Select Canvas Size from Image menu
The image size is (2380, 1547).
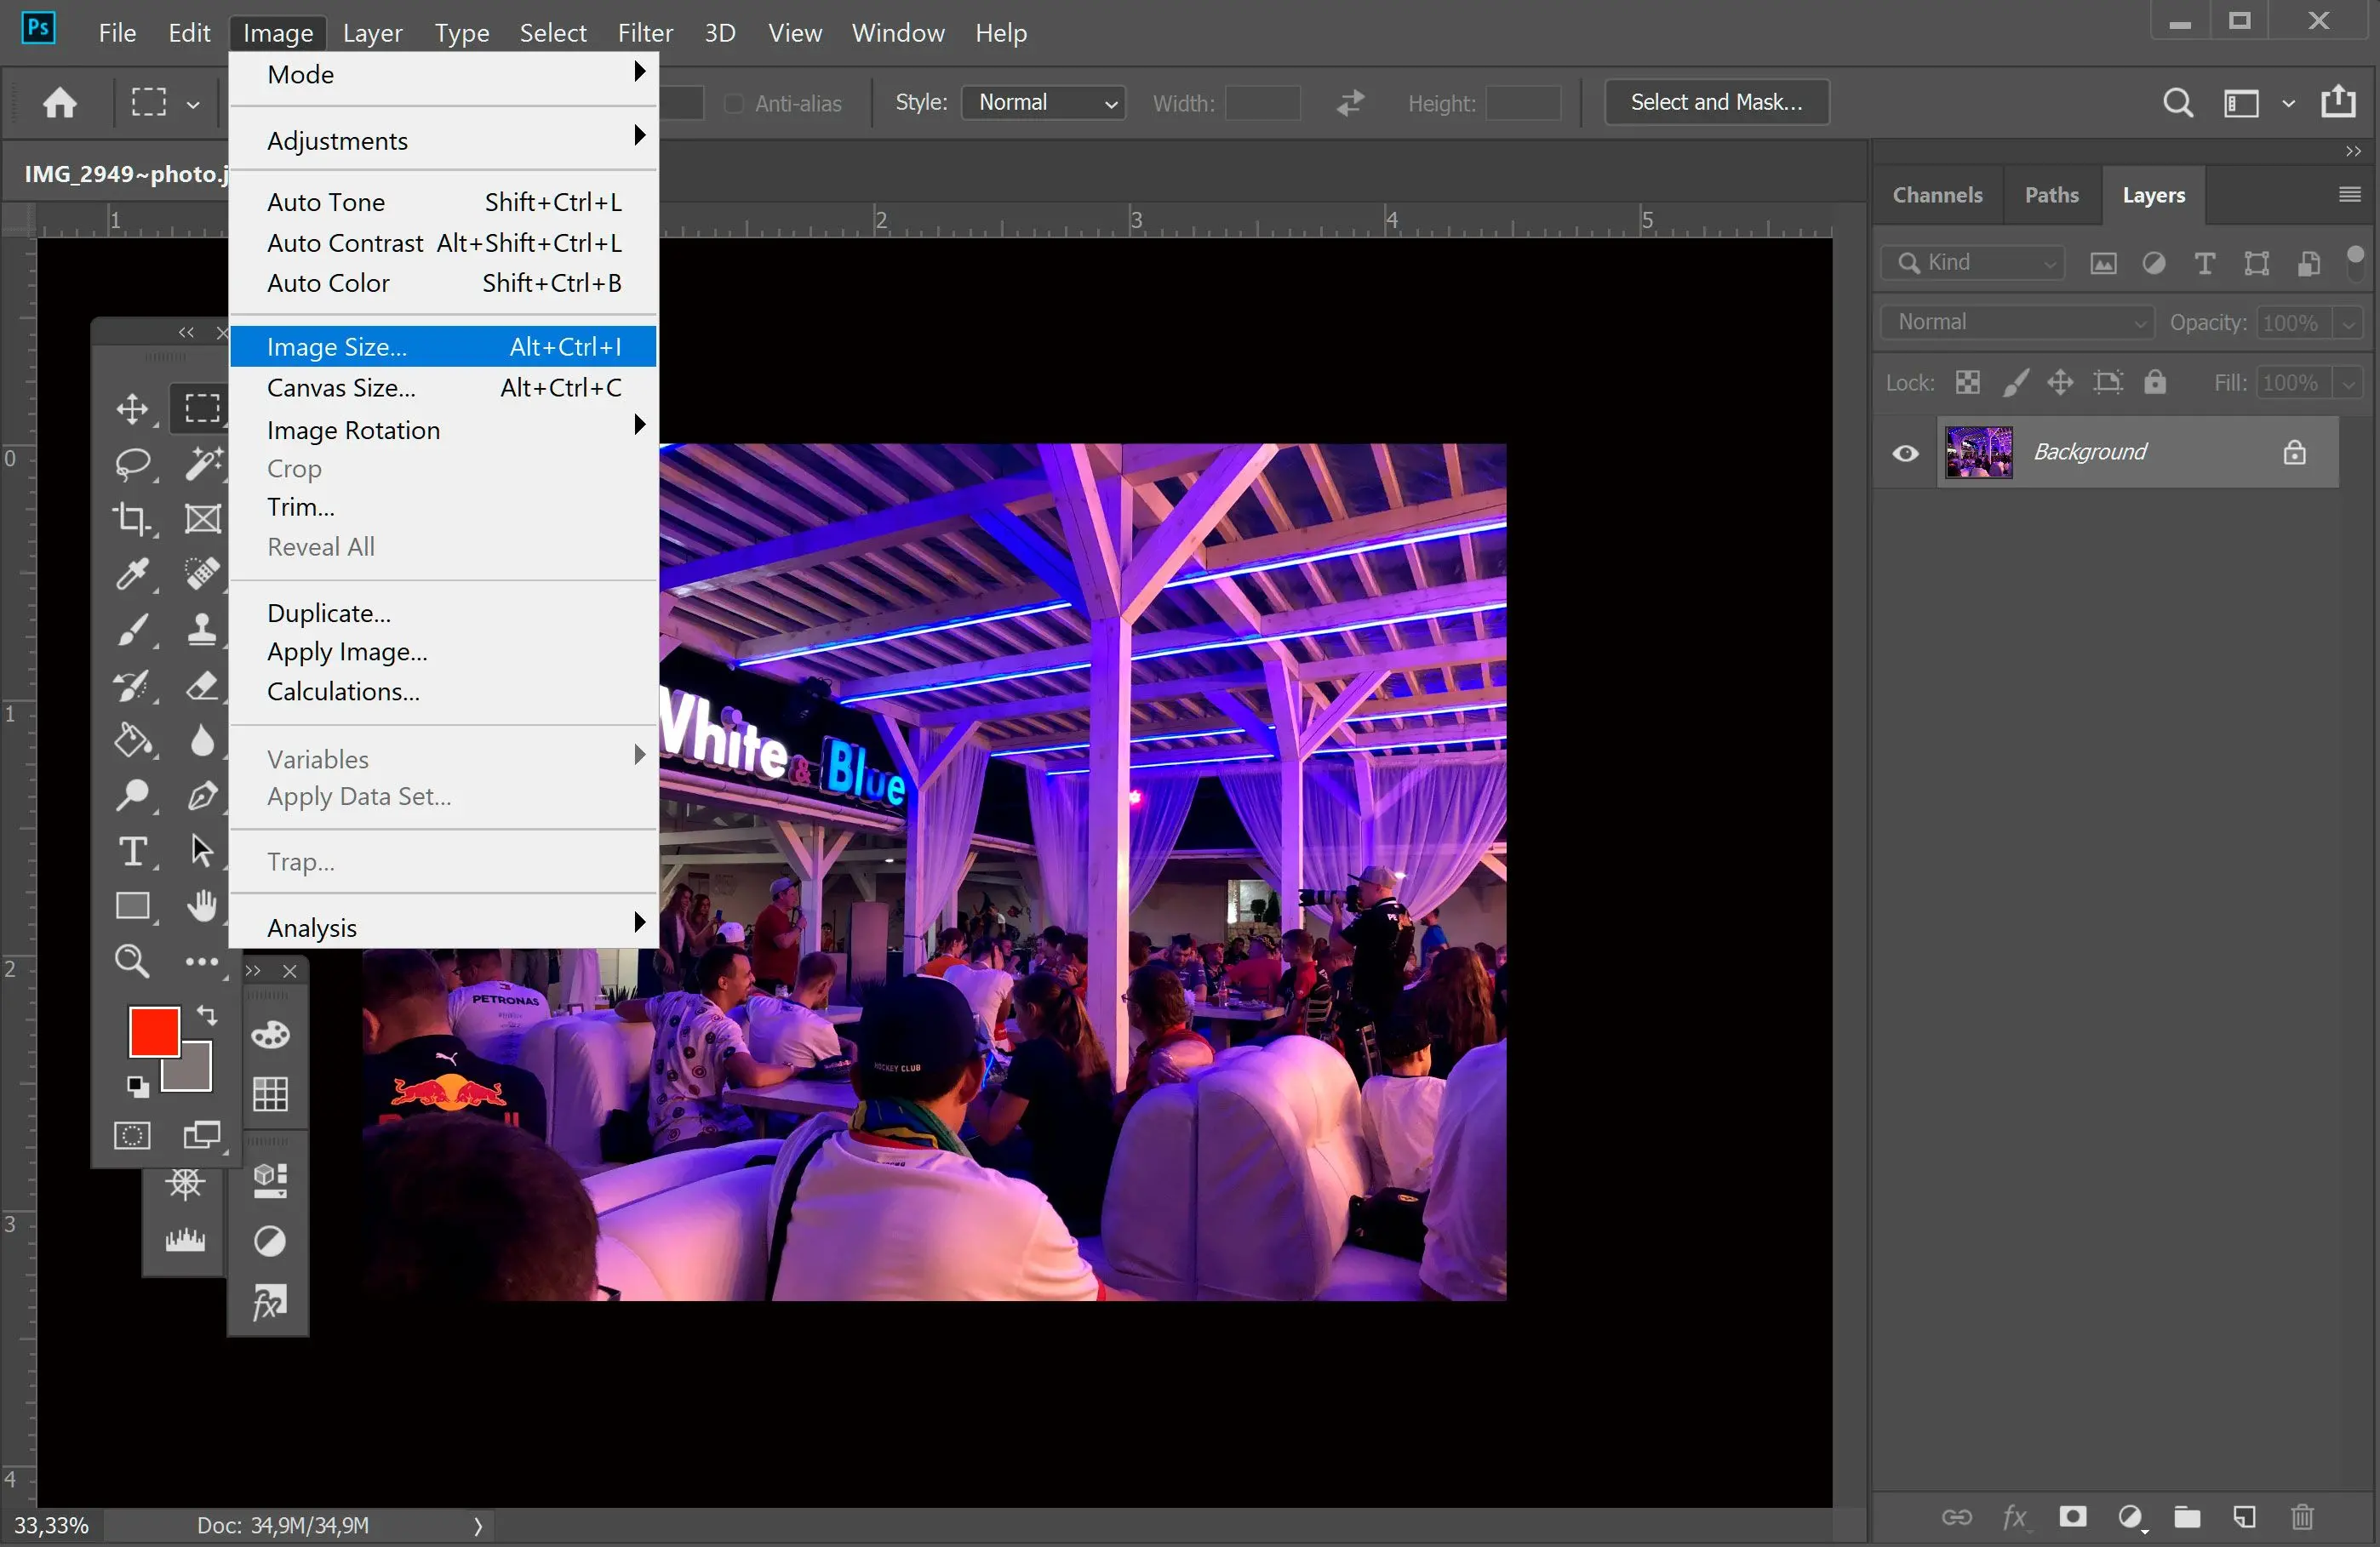pos(340,386)
